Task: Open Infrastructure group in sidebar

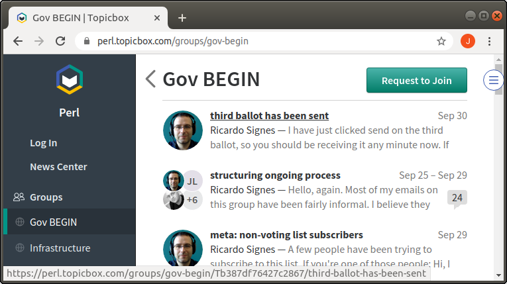Action: click(x=60, y=248)
